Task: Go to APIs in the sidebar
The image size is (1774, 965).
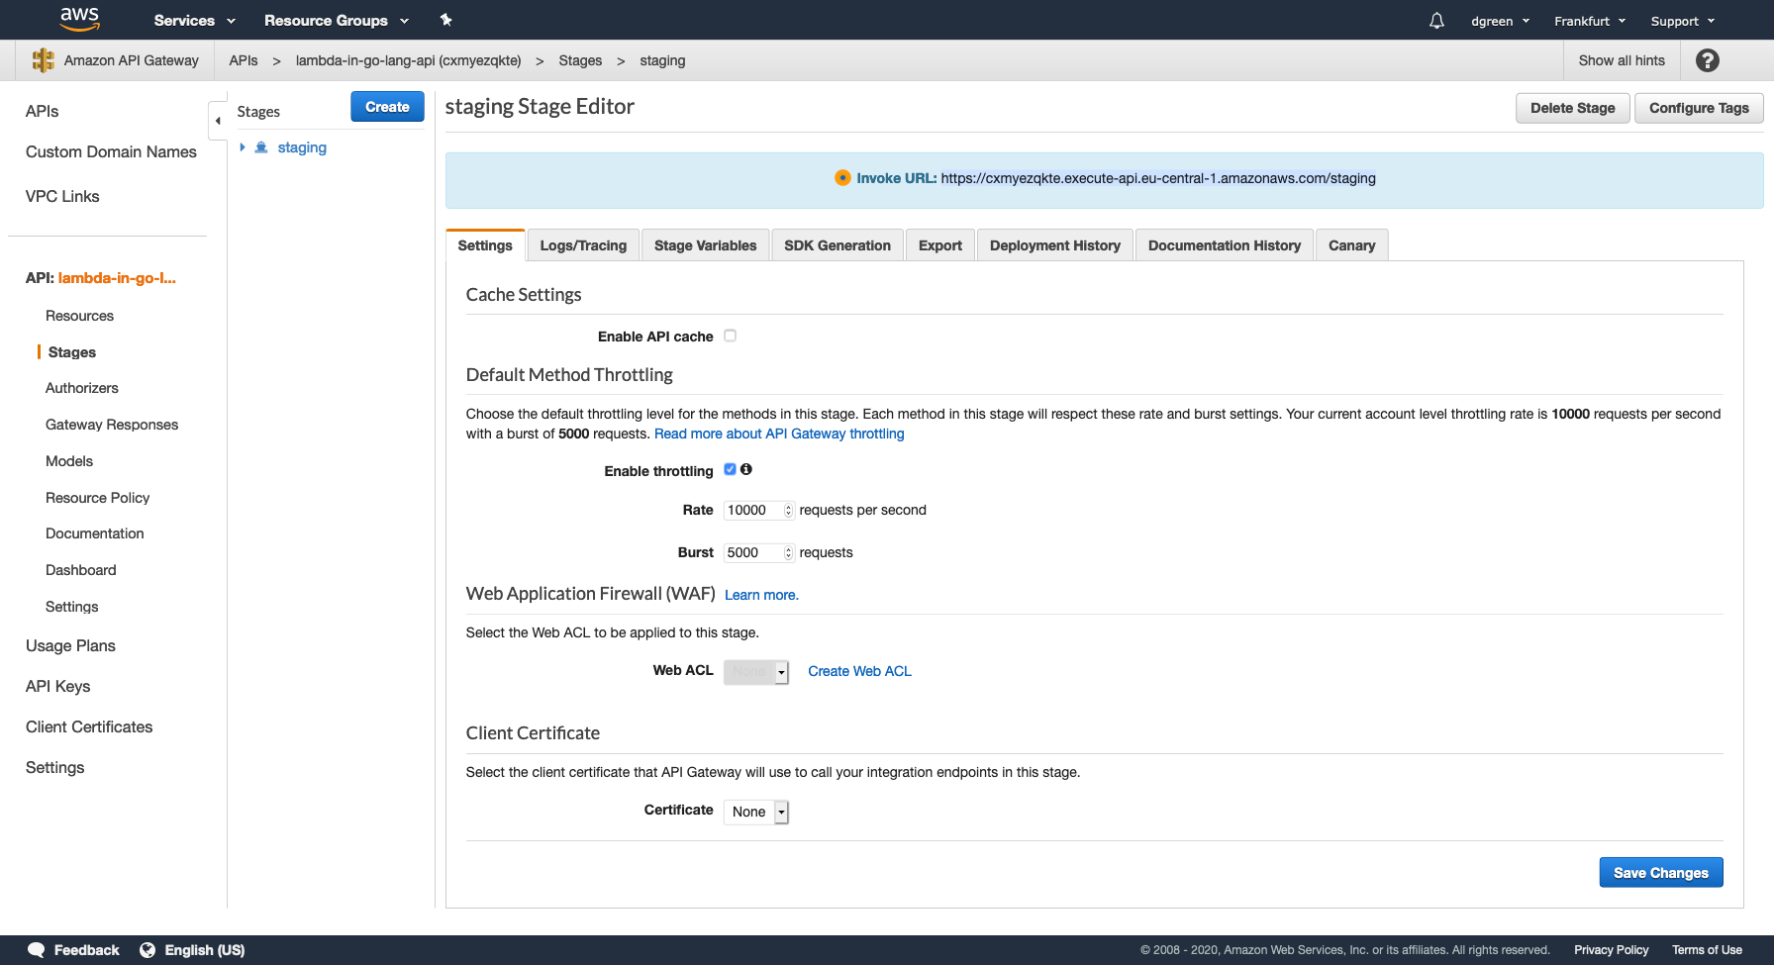Action: 43,111
